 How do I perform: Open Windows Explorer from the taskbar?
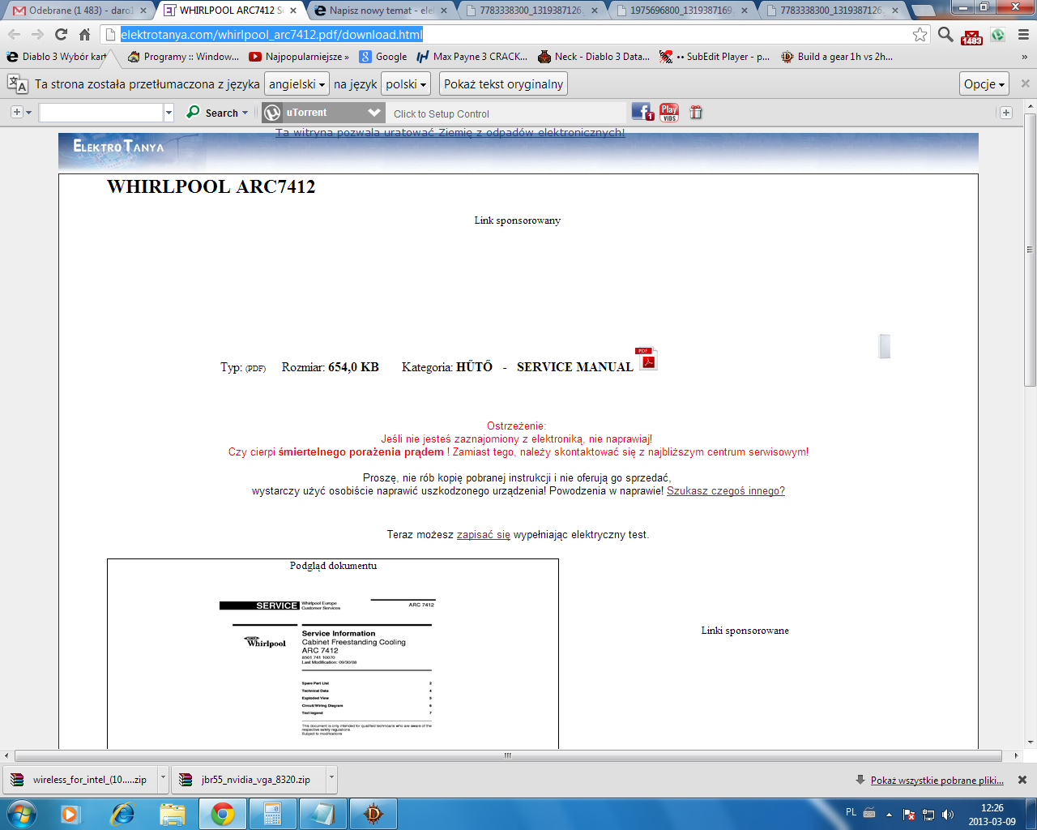173,814
